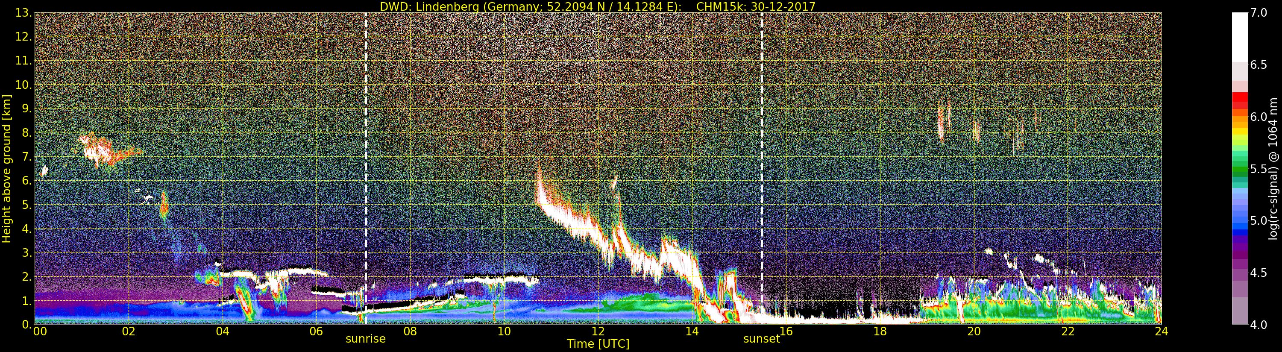The width and height of the screenshot is (1282, 352).
Task: Click the '11.' height axis tick label
Action: click(23, 61)
